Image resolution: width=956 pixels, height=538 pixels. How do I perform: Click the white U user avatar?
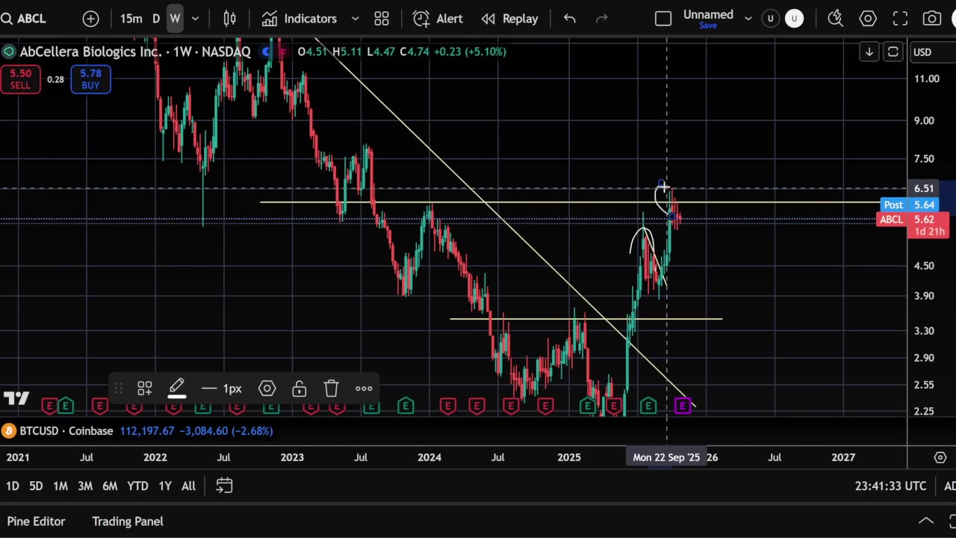pyautogui.click(x=794, y=19)
